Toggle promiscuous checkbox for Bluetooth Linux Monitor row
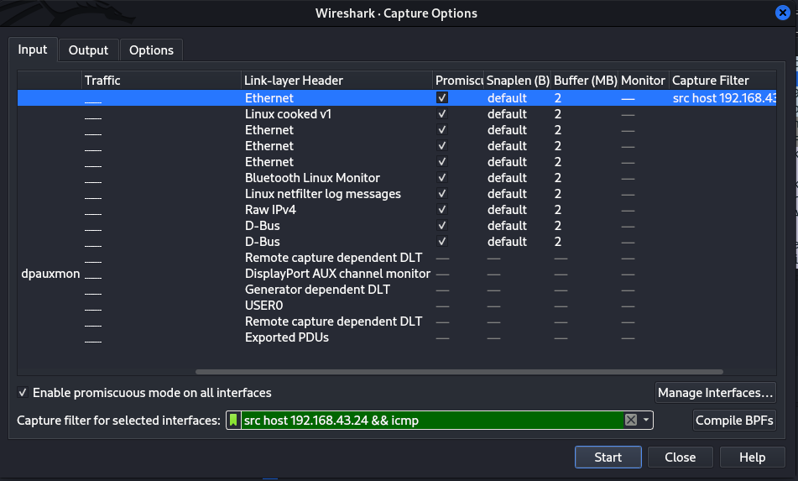Image resolution: width=798 pixels, height=481 pixels. pyautogui.click(x=442, y=178)
